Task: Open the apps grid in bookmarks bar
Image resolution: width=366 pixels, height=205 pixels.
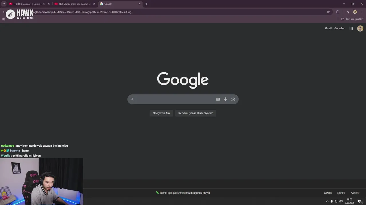Action: [4, 19]
